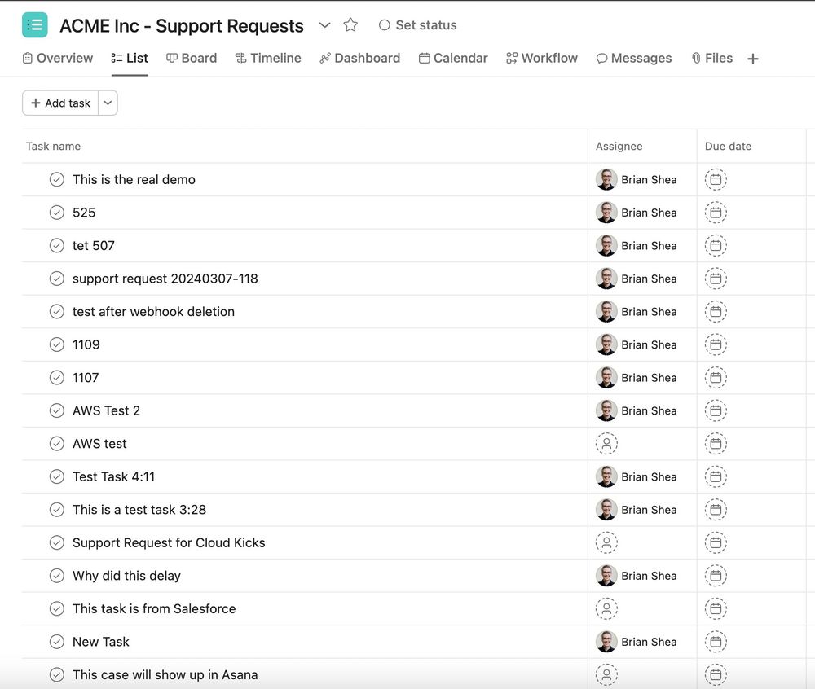Add due date to 'support request 20240307-118'

716,279
